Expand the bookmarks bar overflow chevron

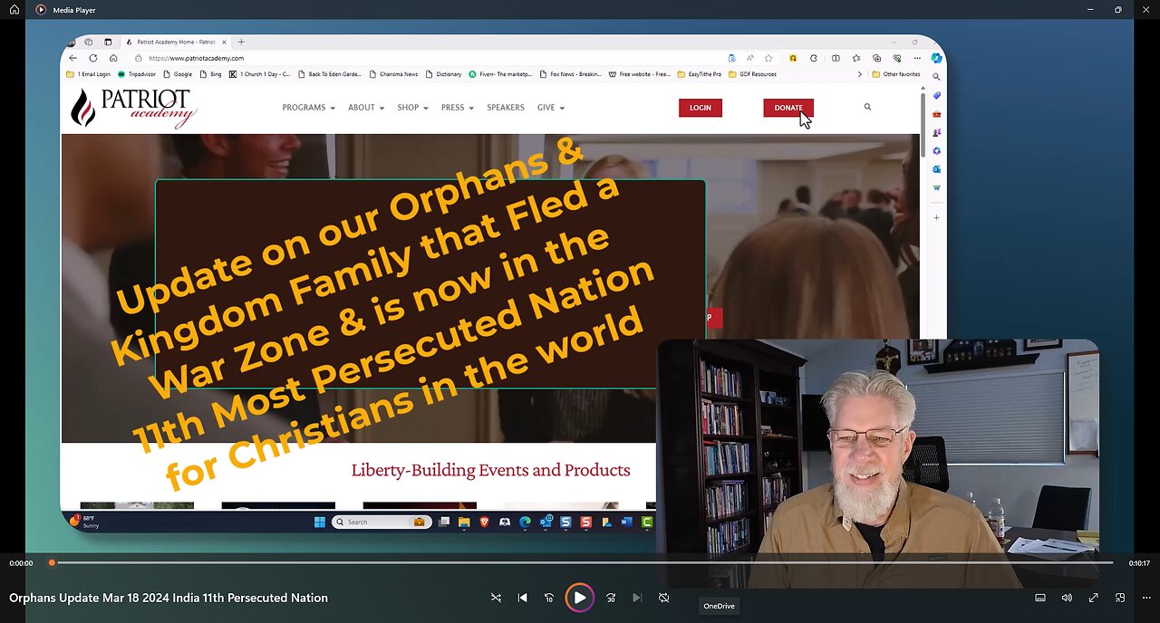[859, 74]
